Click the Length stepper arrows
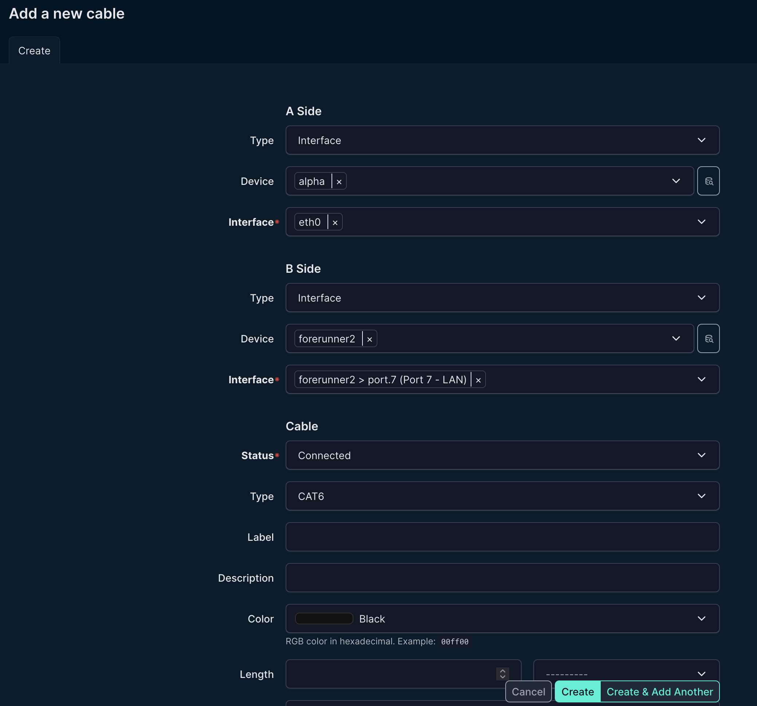This screenshot has height=706, width=757. [x=502, y=674]
